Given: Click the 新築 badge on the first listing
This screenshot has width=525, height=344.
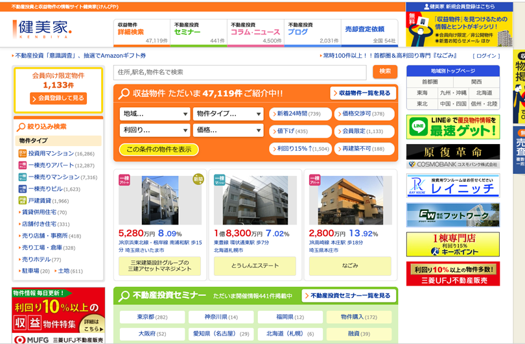Looking at the screenshot, I should (x=198, y=179).
